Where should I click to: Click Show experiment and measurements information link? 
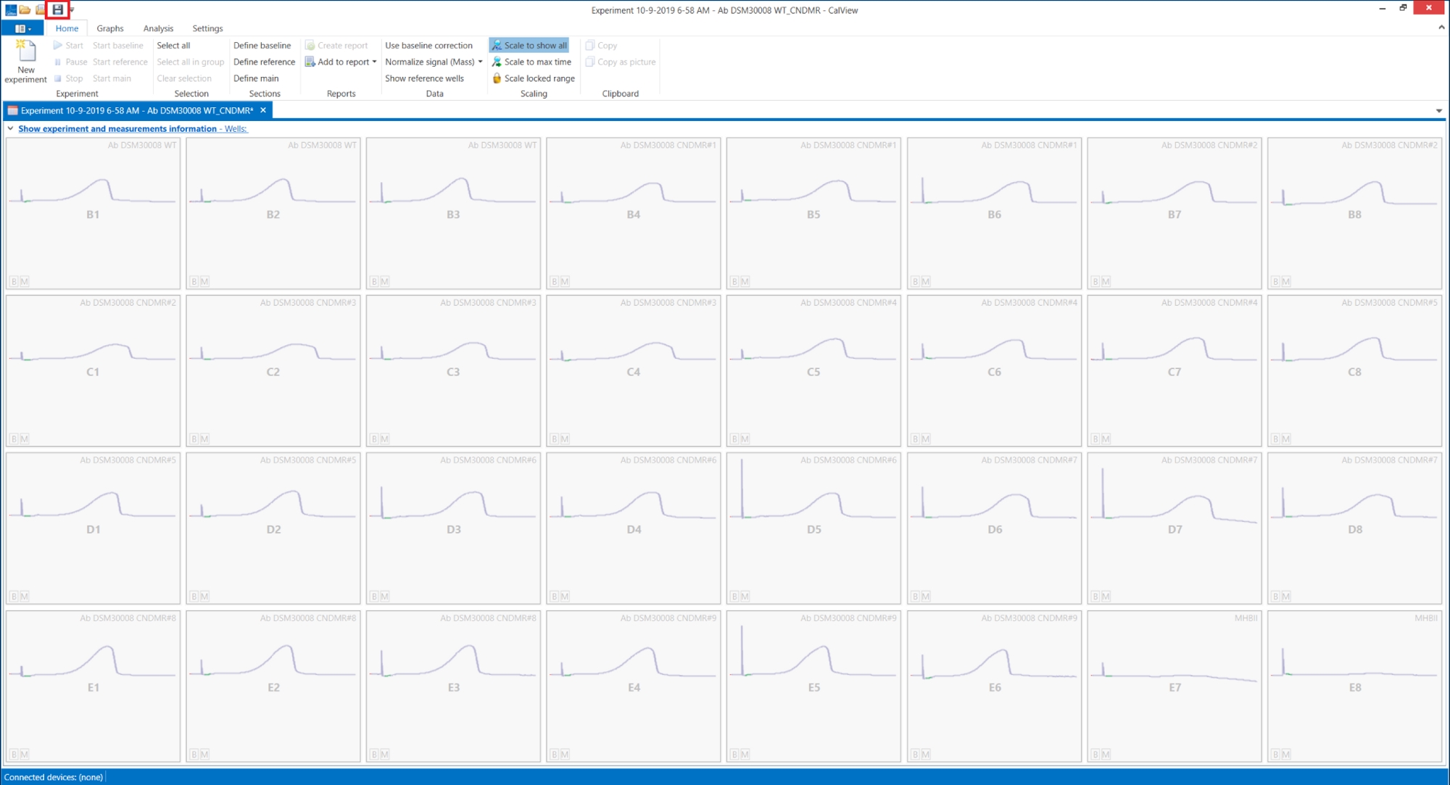pos(117,128)
